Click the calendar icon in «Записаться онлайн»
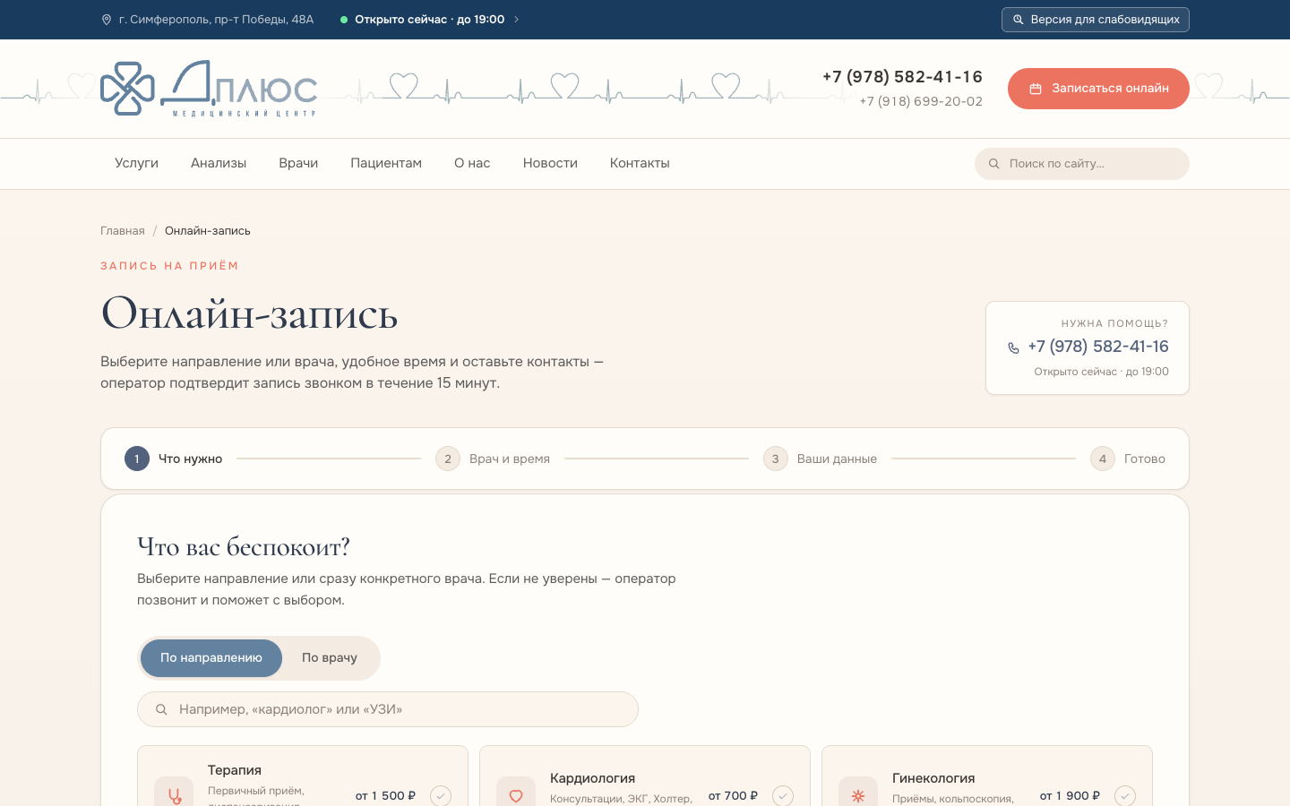This screenshot has width=1290, height=806. click(1036, 89)
